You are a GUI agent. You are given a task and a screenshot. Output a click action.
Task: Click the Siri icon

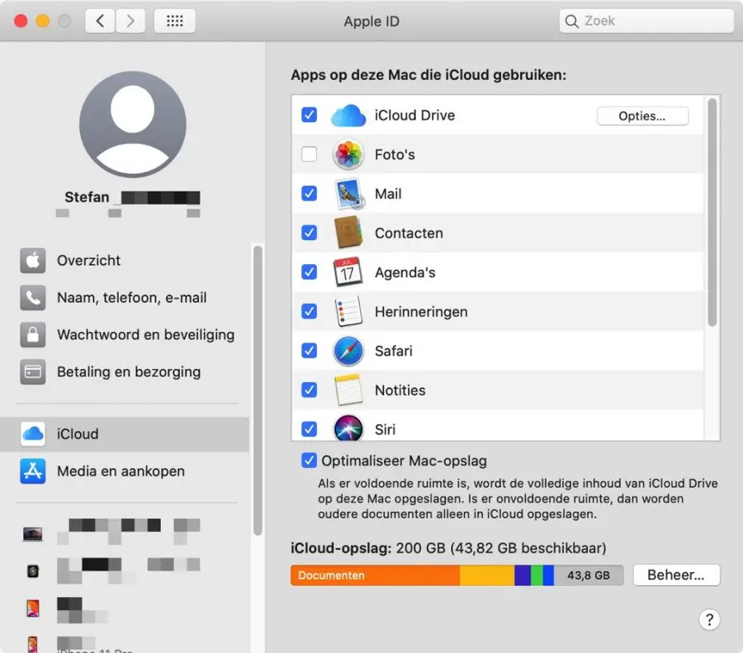[348, 428]
